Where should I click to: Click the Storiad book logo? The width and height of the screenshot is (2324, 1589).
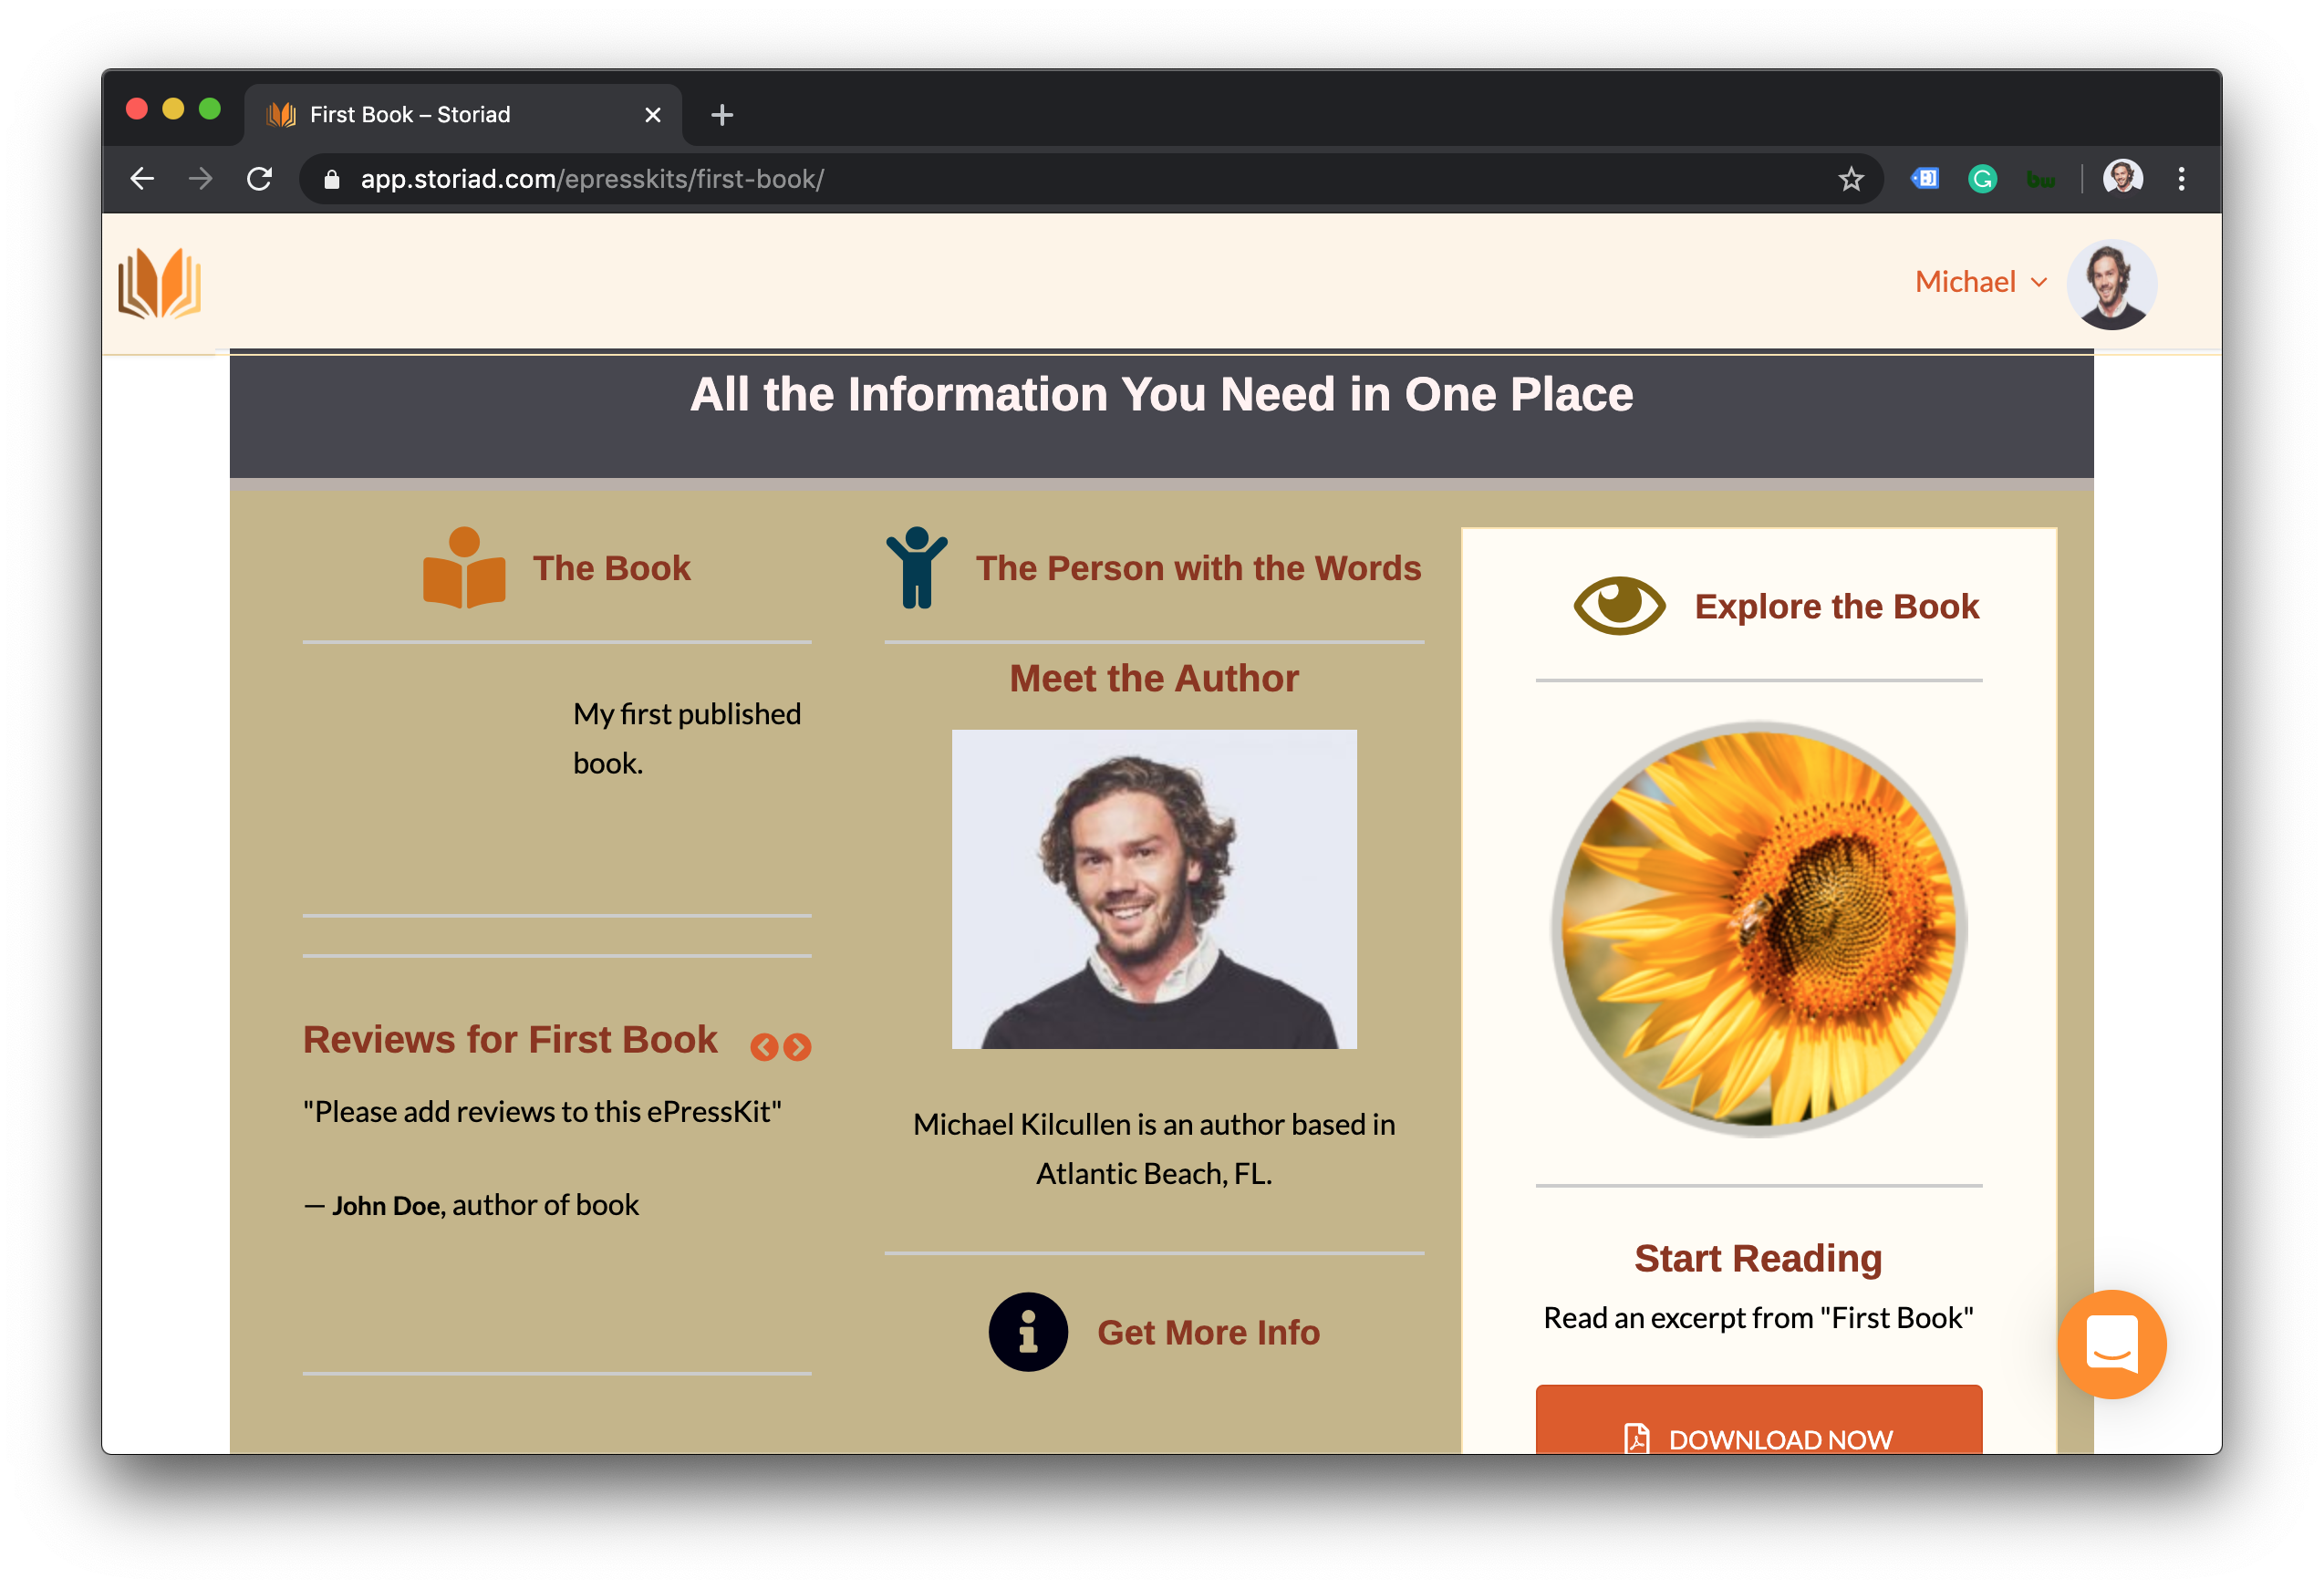pos(160,284)
